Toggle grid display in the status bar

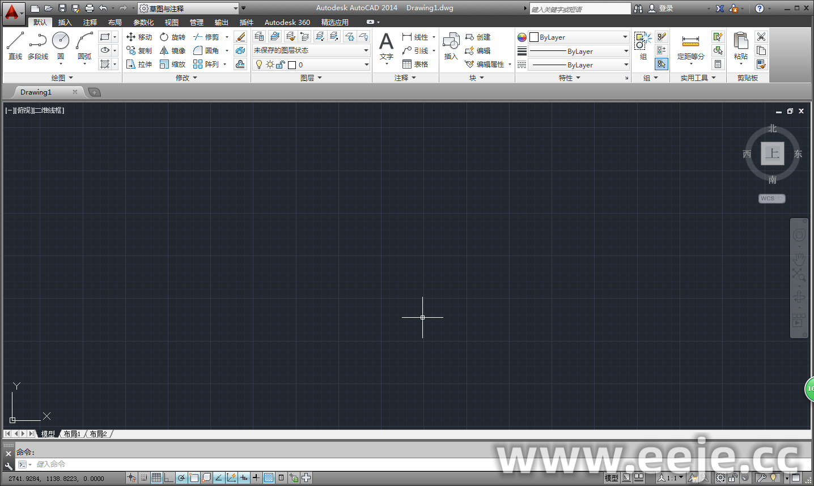click(x=156, y=478)
